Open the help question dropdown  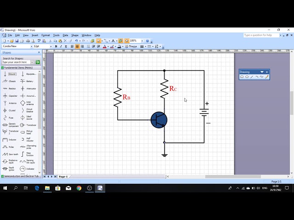coord(281,35)
